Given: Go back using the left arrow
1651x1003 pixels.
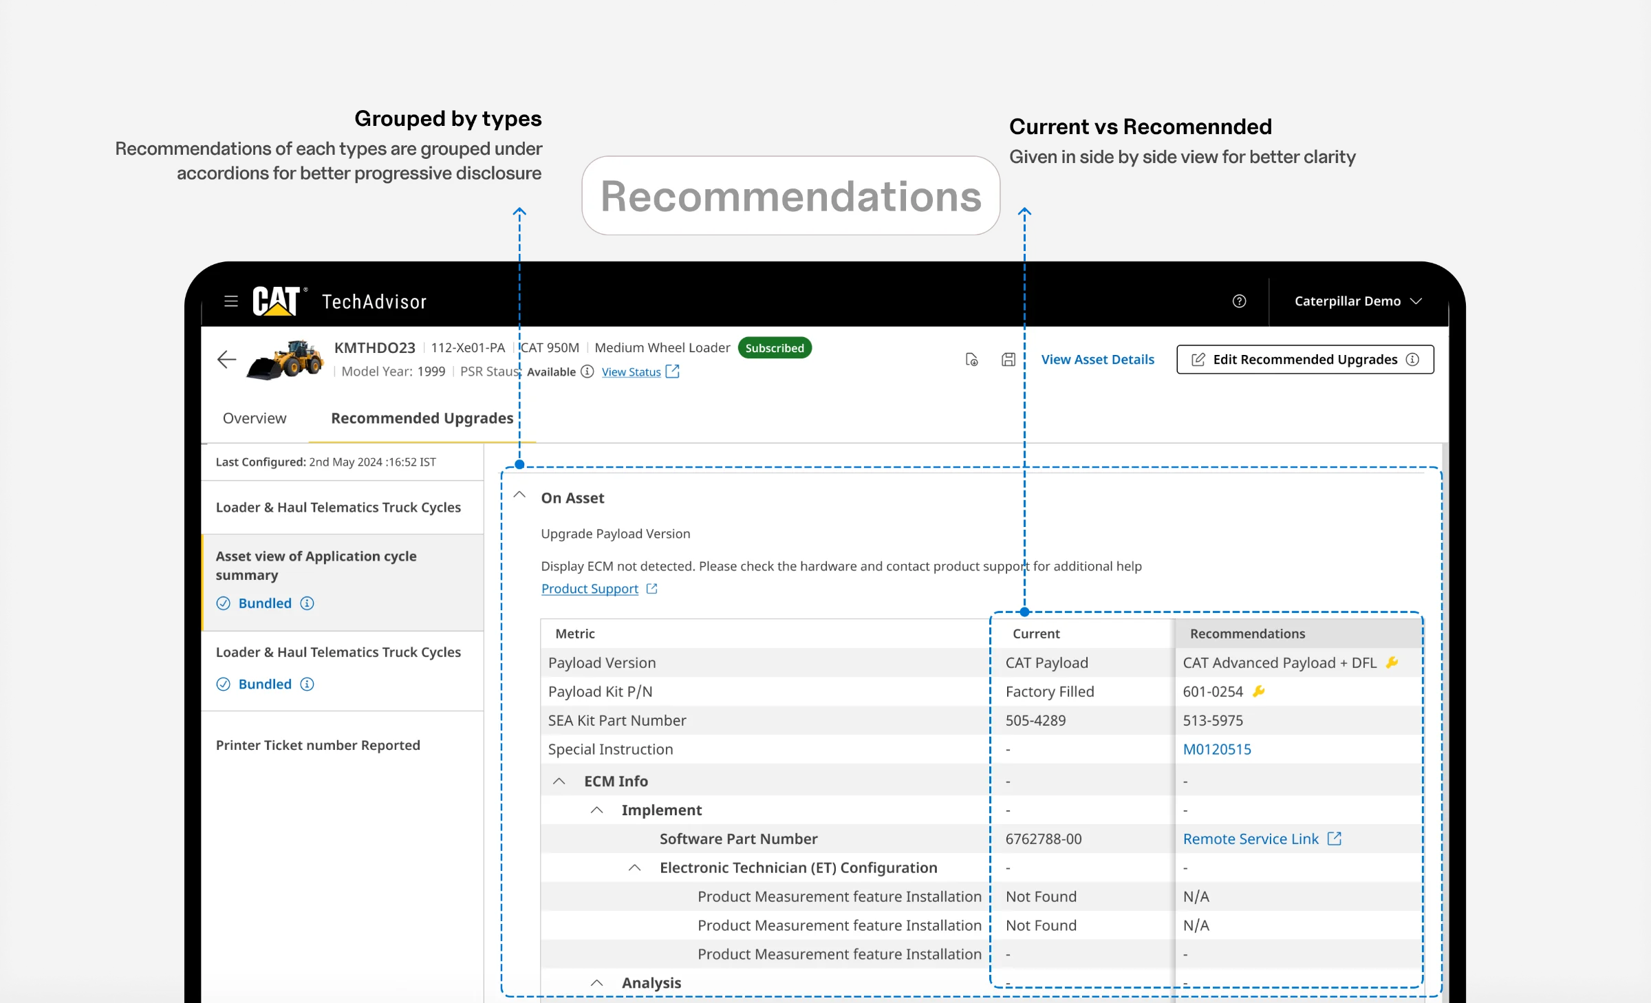Looking at the screenshot, I should (226, 359).
